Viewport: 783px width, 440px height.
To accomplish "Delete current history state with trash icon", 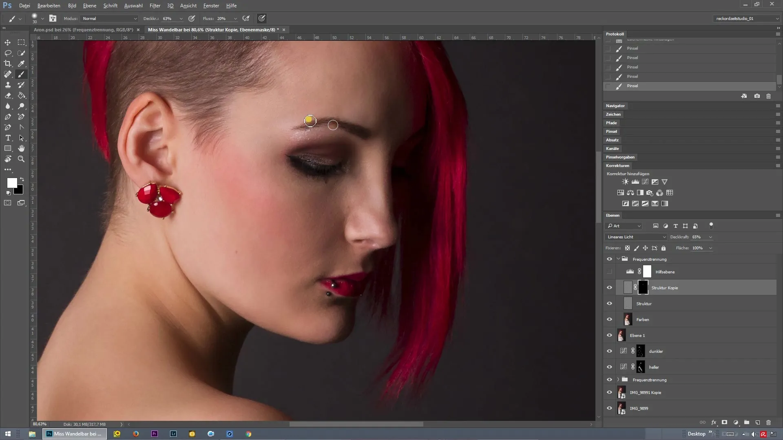I will (768, 96).
